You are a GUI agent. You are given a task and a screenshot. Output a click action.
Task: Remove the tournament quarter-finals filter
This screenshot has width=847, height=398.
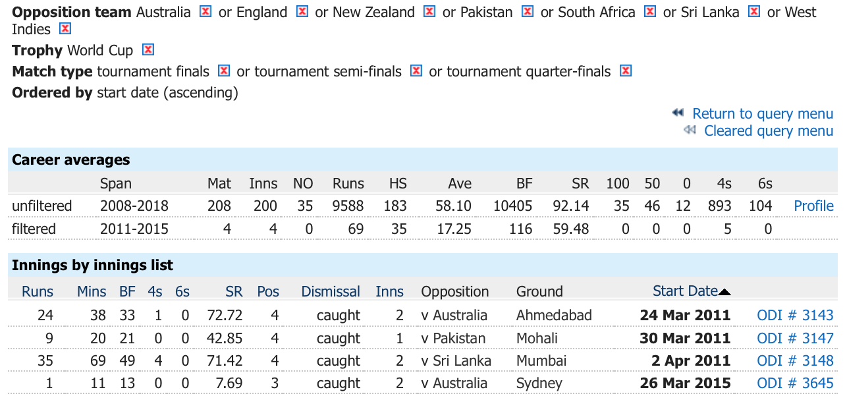(x=626, y=71)
